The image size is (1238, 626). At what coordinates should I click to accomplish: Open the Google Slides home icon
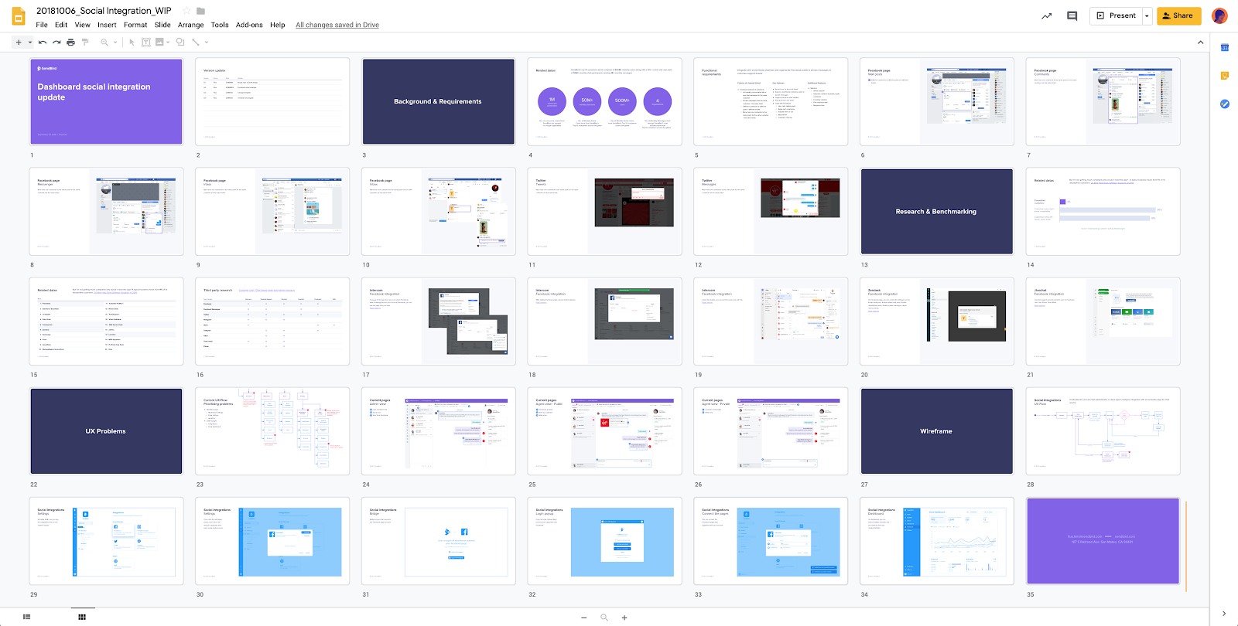(x=19, y=16)
